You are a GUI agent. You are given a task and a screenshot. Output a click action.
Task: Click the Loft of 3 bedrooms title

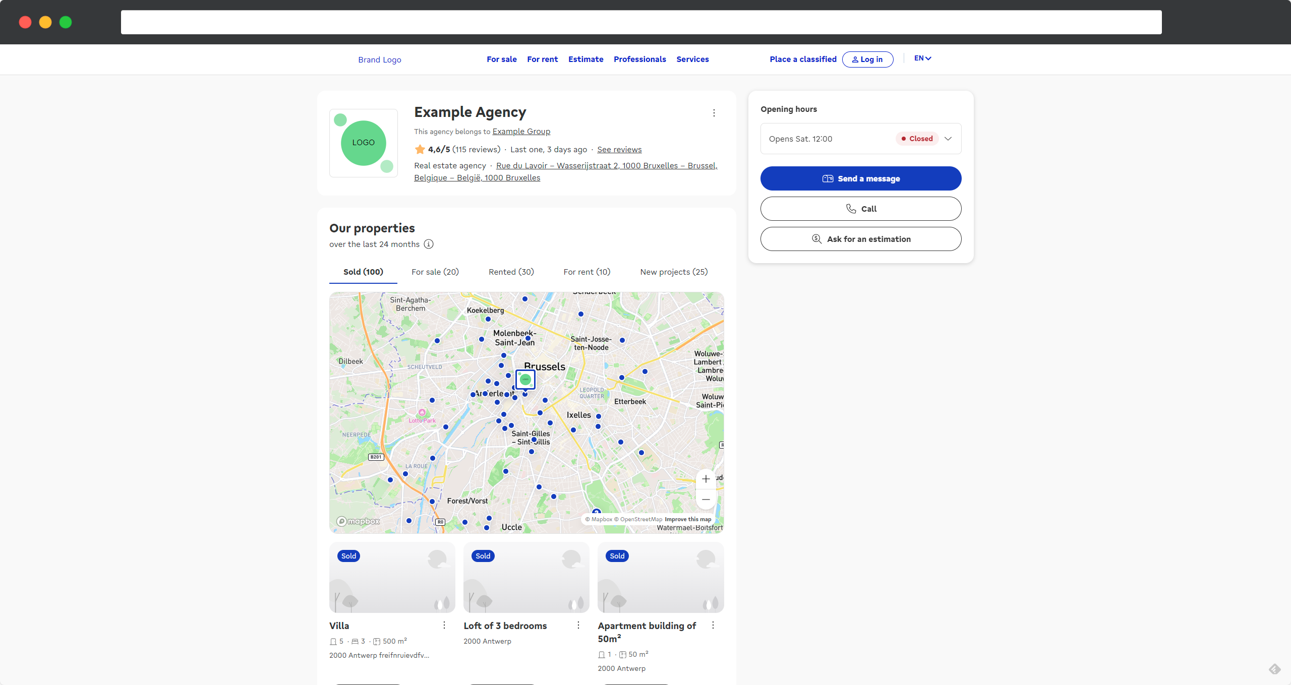505,626
